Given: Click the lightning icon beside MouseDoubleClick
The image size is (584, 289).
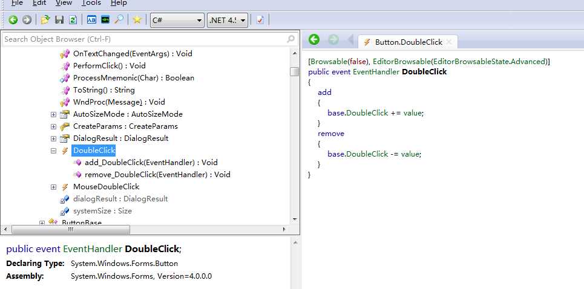Looking at the screenshot, I should pyautogui.click(x=65, y=187).
